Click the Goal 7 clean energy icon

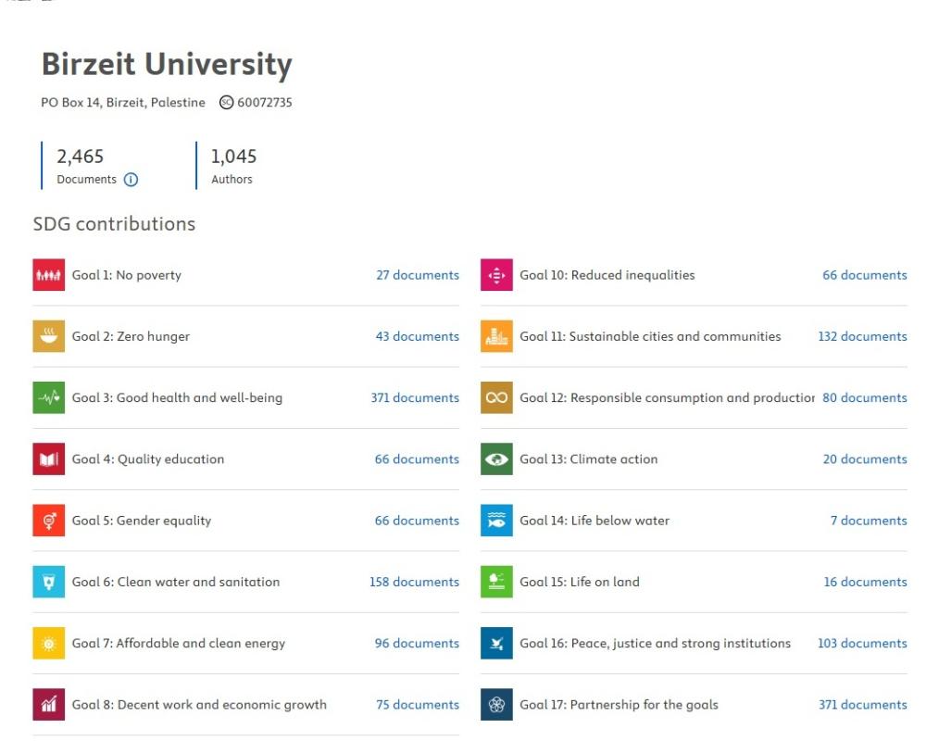pyautogui.click(x=48, y=643)
